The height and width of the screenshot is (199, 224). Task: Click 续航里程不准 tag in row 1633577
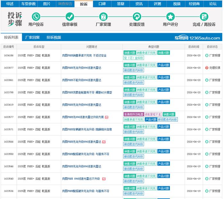click(153, 114)
